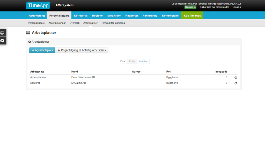Viewport: 265px width, 141px height.
Task: Collapse the Arbetsplatser panel arrow icon
Action: (30, 42)
